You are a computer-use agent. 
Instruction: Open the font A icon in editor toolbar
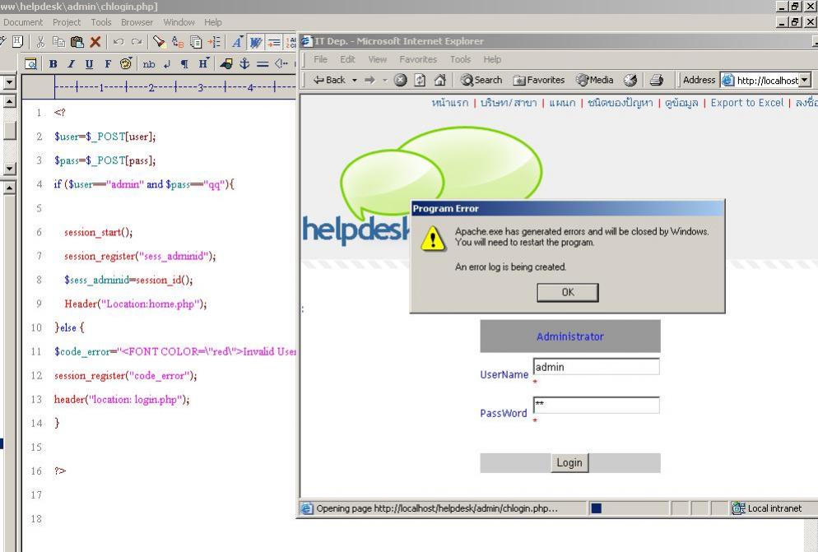click(237, 42)
